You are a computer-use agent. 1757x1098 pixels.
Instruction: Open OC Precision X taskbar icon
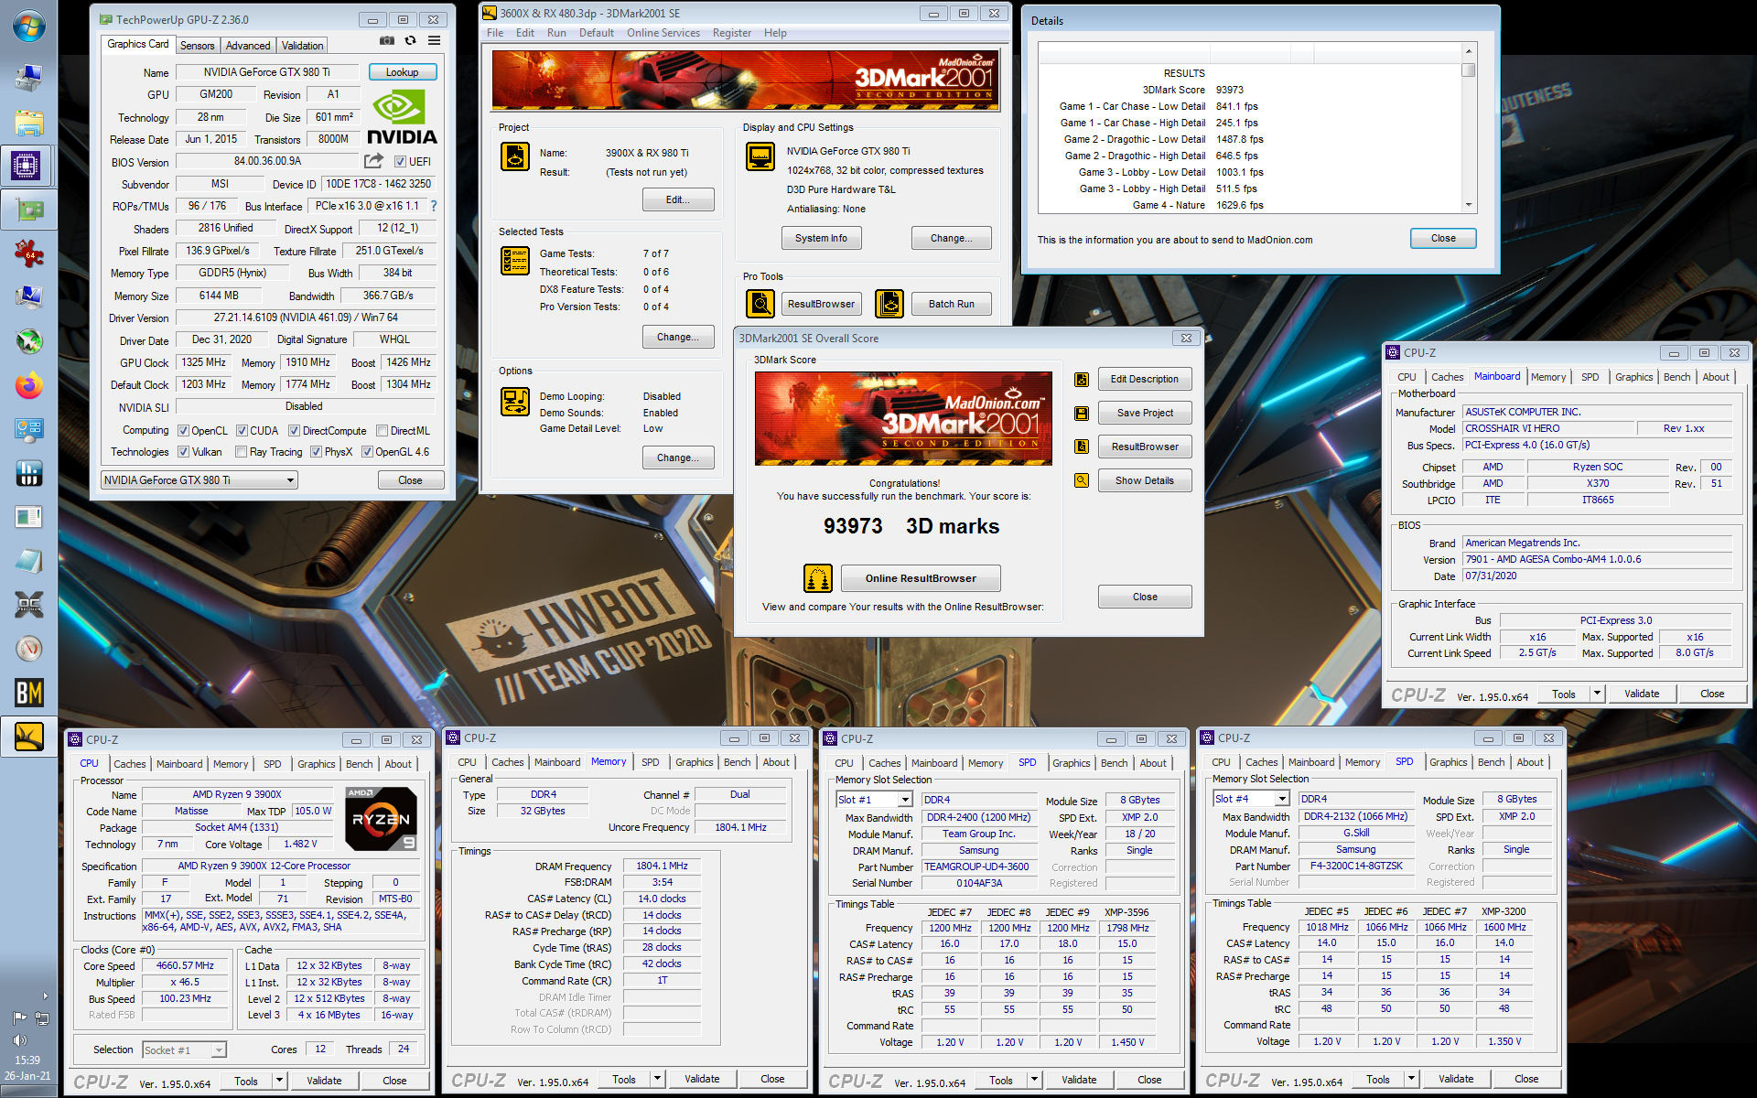coord(28,604)
